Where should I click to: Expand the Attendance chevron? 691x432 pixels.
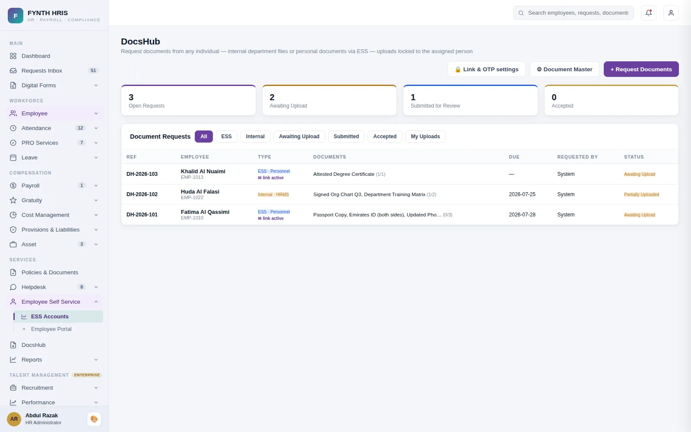pos(96,128)
